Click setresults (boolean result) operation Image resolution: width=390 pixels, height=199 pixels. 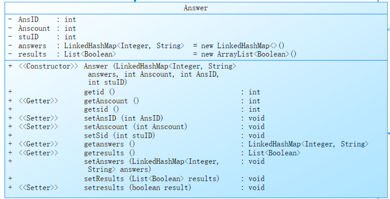(x=137, y=188)
